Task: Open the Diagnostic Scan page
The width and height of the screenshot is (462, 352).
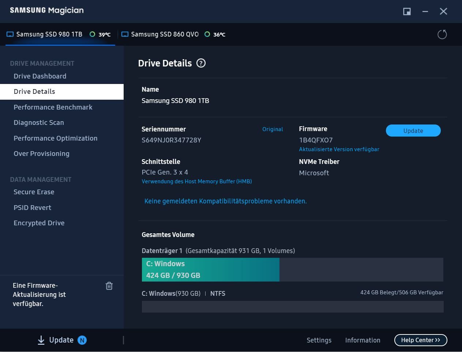Action: (x=39, y=123)
